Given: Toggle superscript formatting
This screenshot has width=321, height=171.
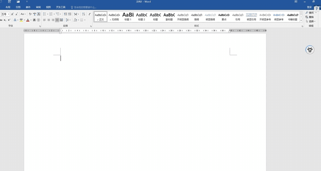Looking at the screenshot, I should (9, 20).
